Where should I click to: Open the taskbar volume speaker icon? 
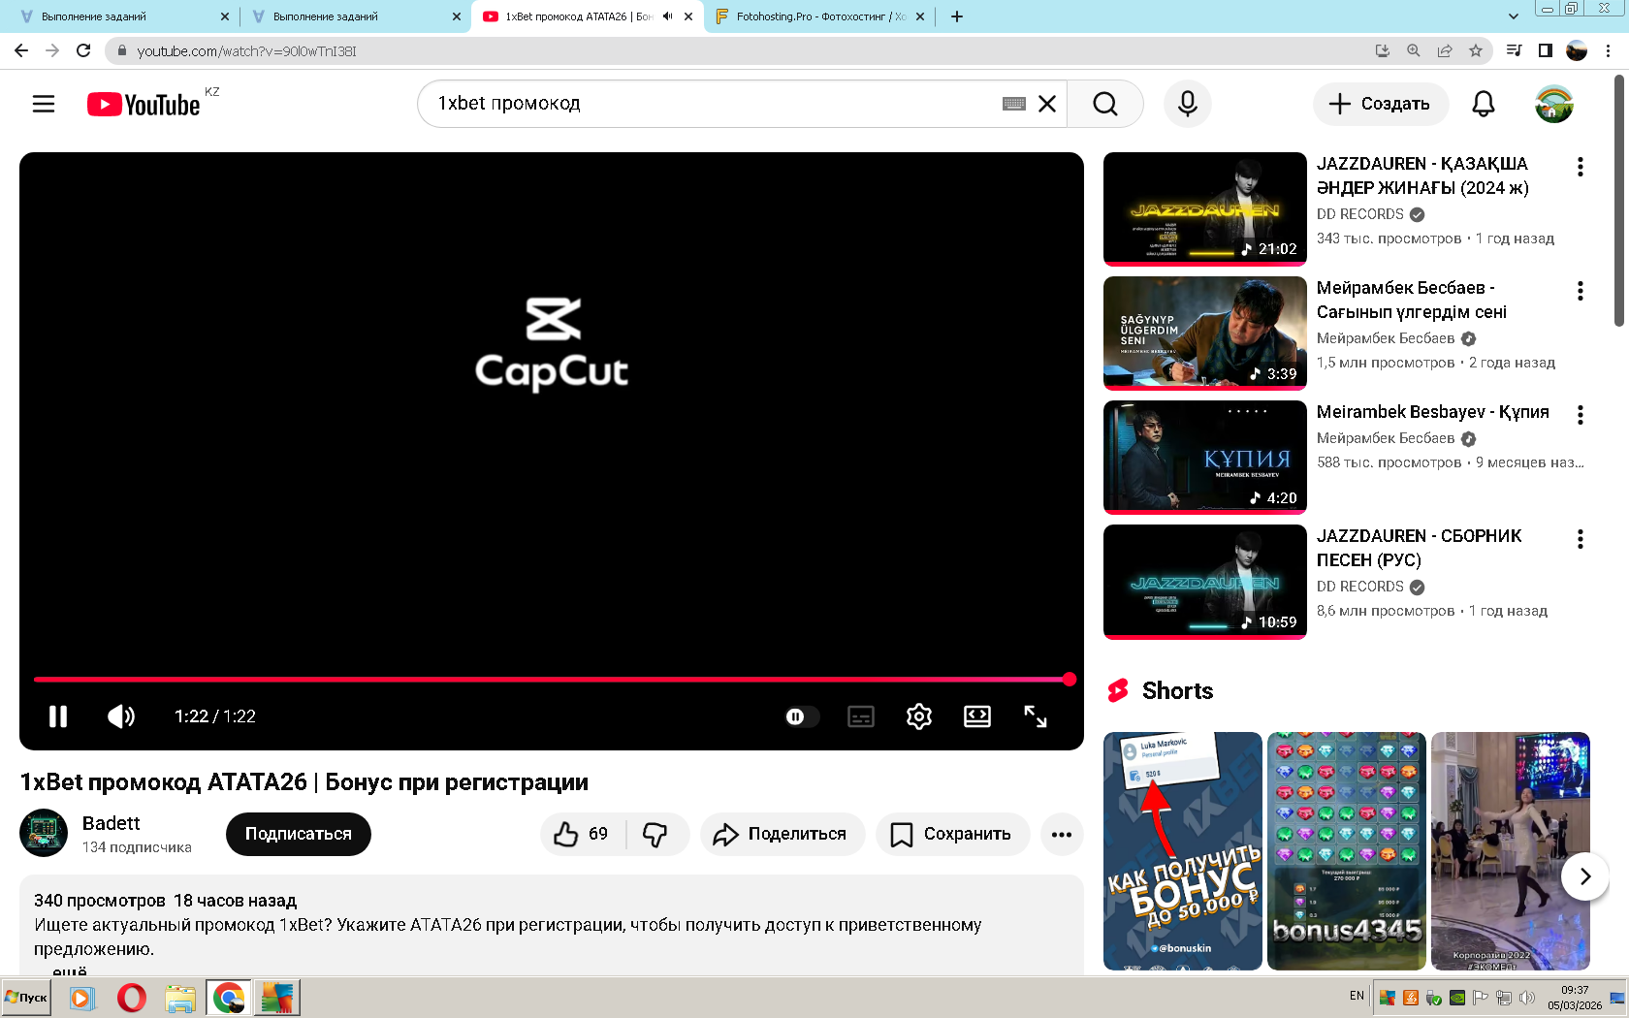coord(1527,998)
